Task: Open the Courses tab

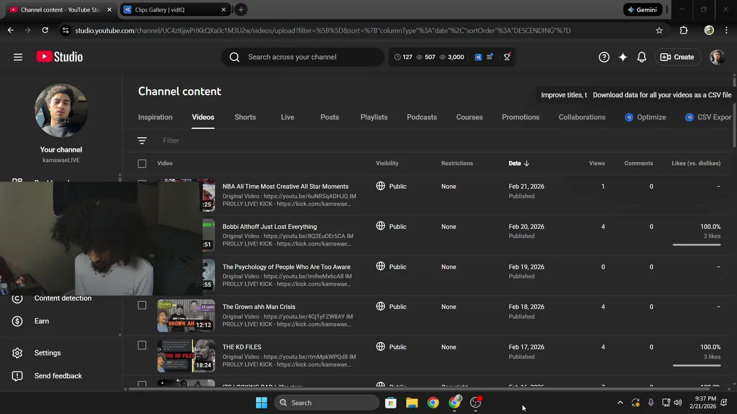Action: 469,117
